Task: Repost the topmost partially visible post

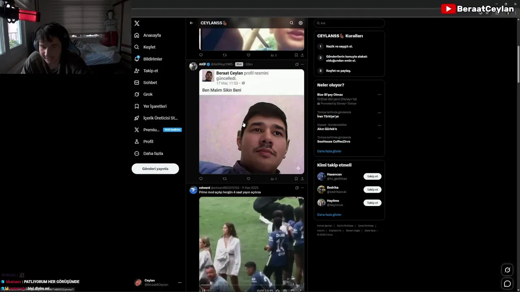Action: (x=225, y=55)
